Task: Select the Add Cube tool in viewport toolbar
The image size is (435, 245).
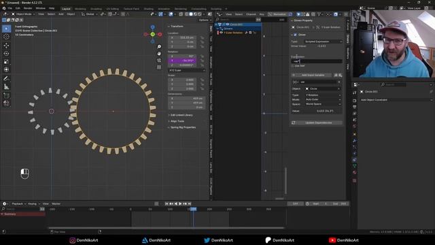Action: (6, 95)
